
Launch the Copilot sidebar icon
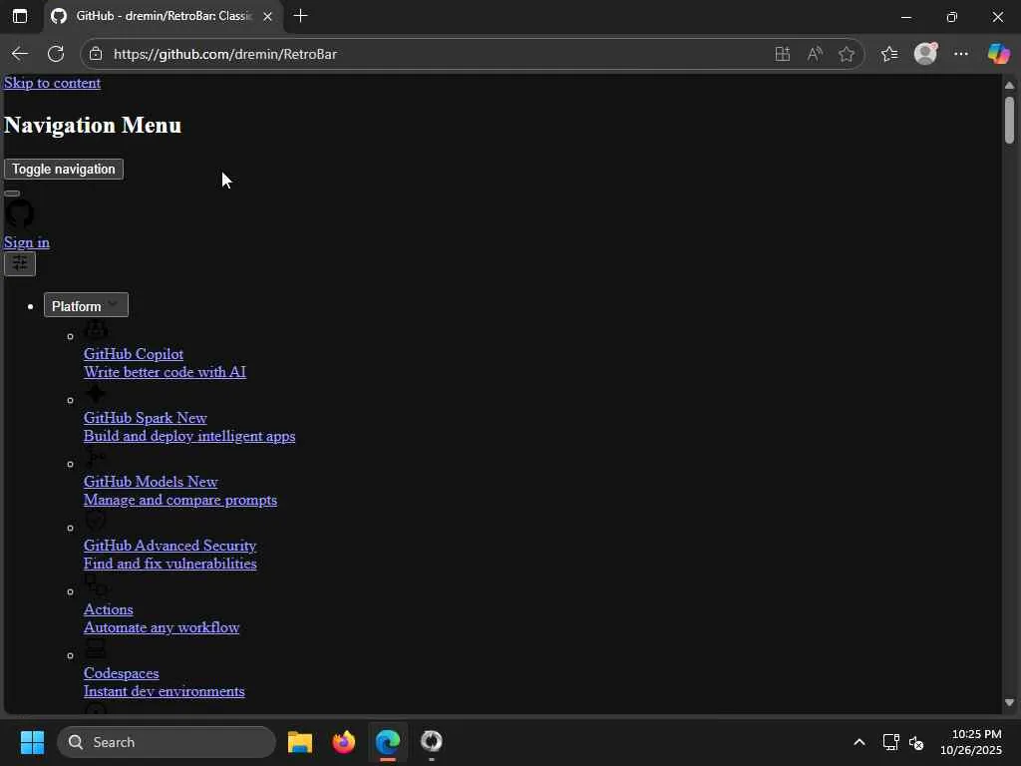point(998,54)
